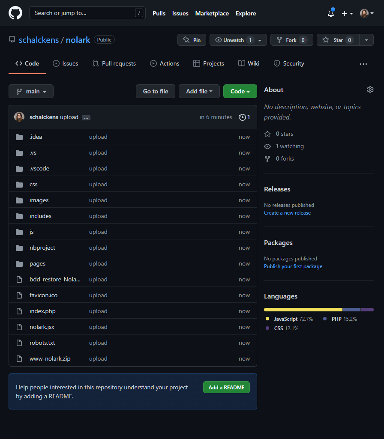Open user avatar profile menu
This screenshot has width=384, height=439.
(366, 13)
